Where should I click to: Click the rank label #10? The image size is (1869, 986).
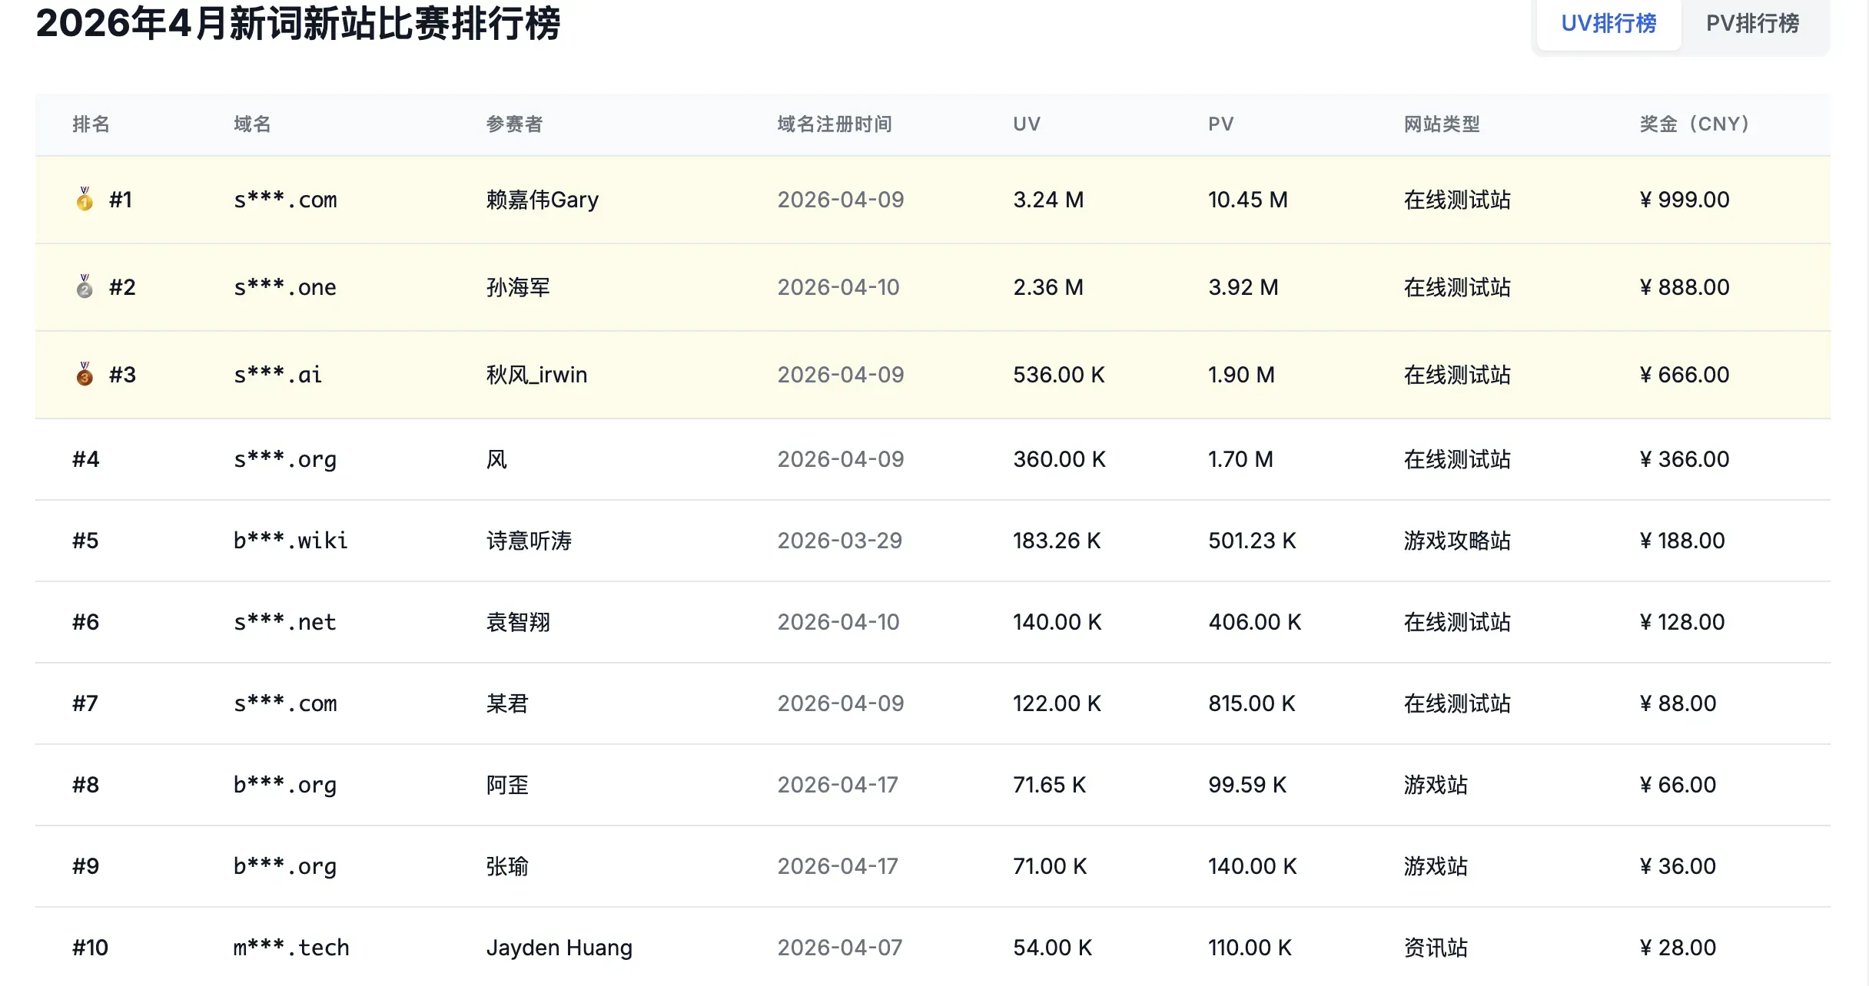click(90, 948)
